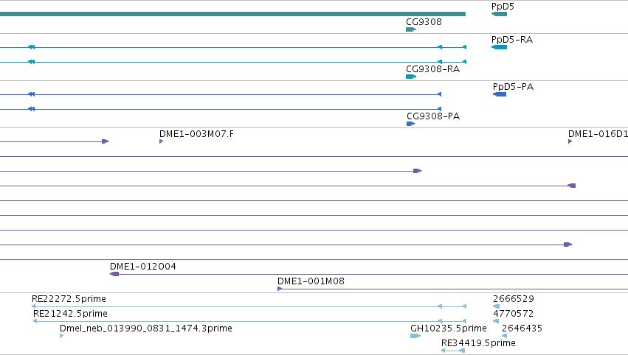Open the 4770572 feature label
The image size is (628, 355).
513,314
